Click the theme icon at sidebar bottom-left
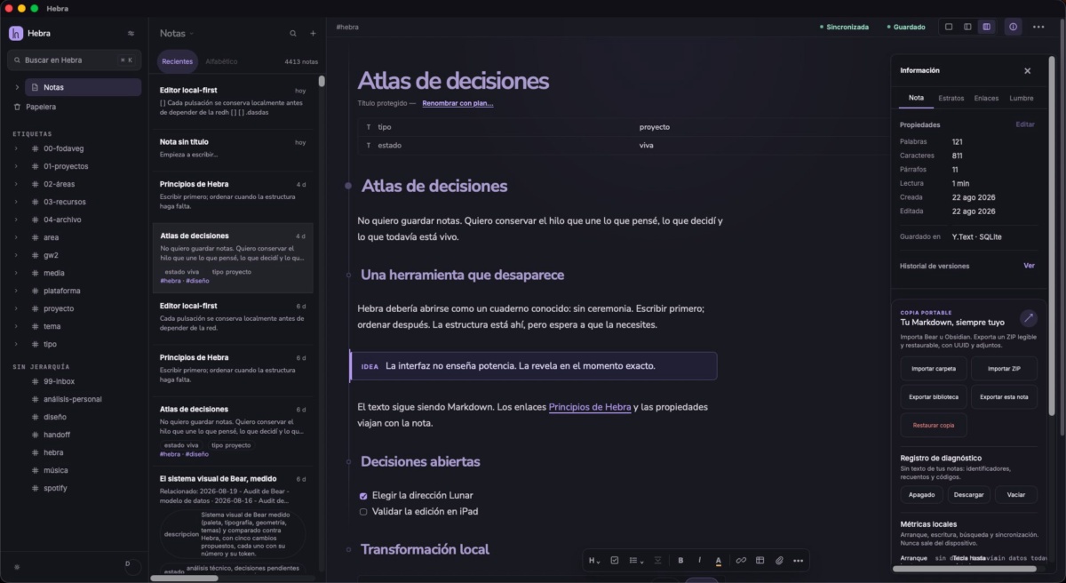The image size is (1066, 583). (x=17, y=566)
